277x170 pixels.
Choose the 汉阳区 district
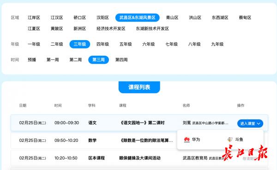coord(102,18)
